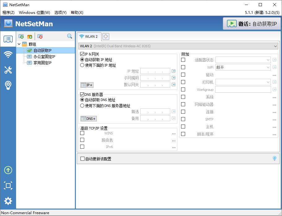Click the green update arrow icon
The width and height of the screenshot is (282, 216).
(x=8, y=170)
